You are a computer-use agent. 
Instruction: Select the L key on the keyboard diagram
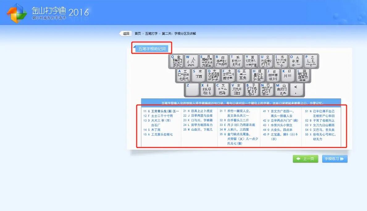pyautogui.click(x=303, y=75)
